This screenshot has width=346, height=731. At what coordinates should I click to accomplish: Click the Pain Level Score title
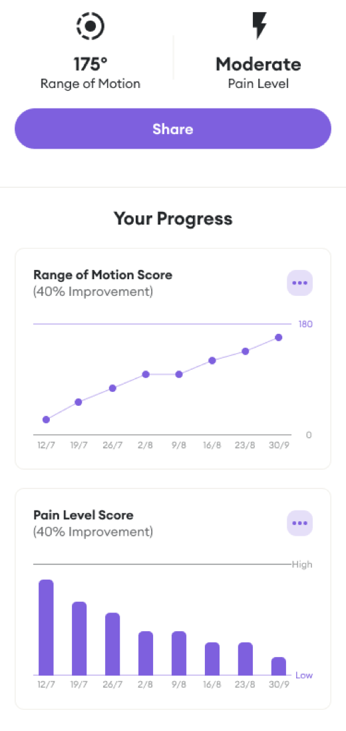coord(83,515)
